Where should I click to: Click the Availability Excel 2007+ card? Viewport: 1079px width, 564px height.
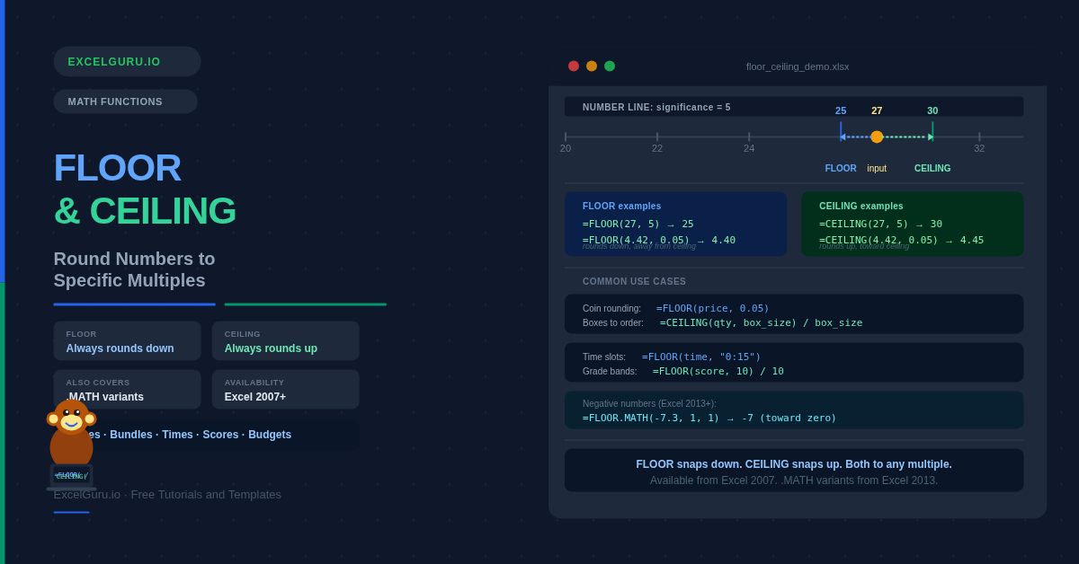coord(285,390)
